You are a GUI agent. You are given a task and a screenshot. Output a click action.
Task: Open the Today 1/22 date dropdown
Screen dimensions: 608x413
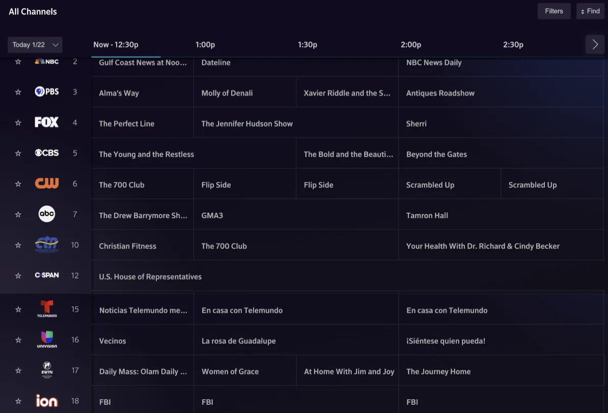(35, 45)
